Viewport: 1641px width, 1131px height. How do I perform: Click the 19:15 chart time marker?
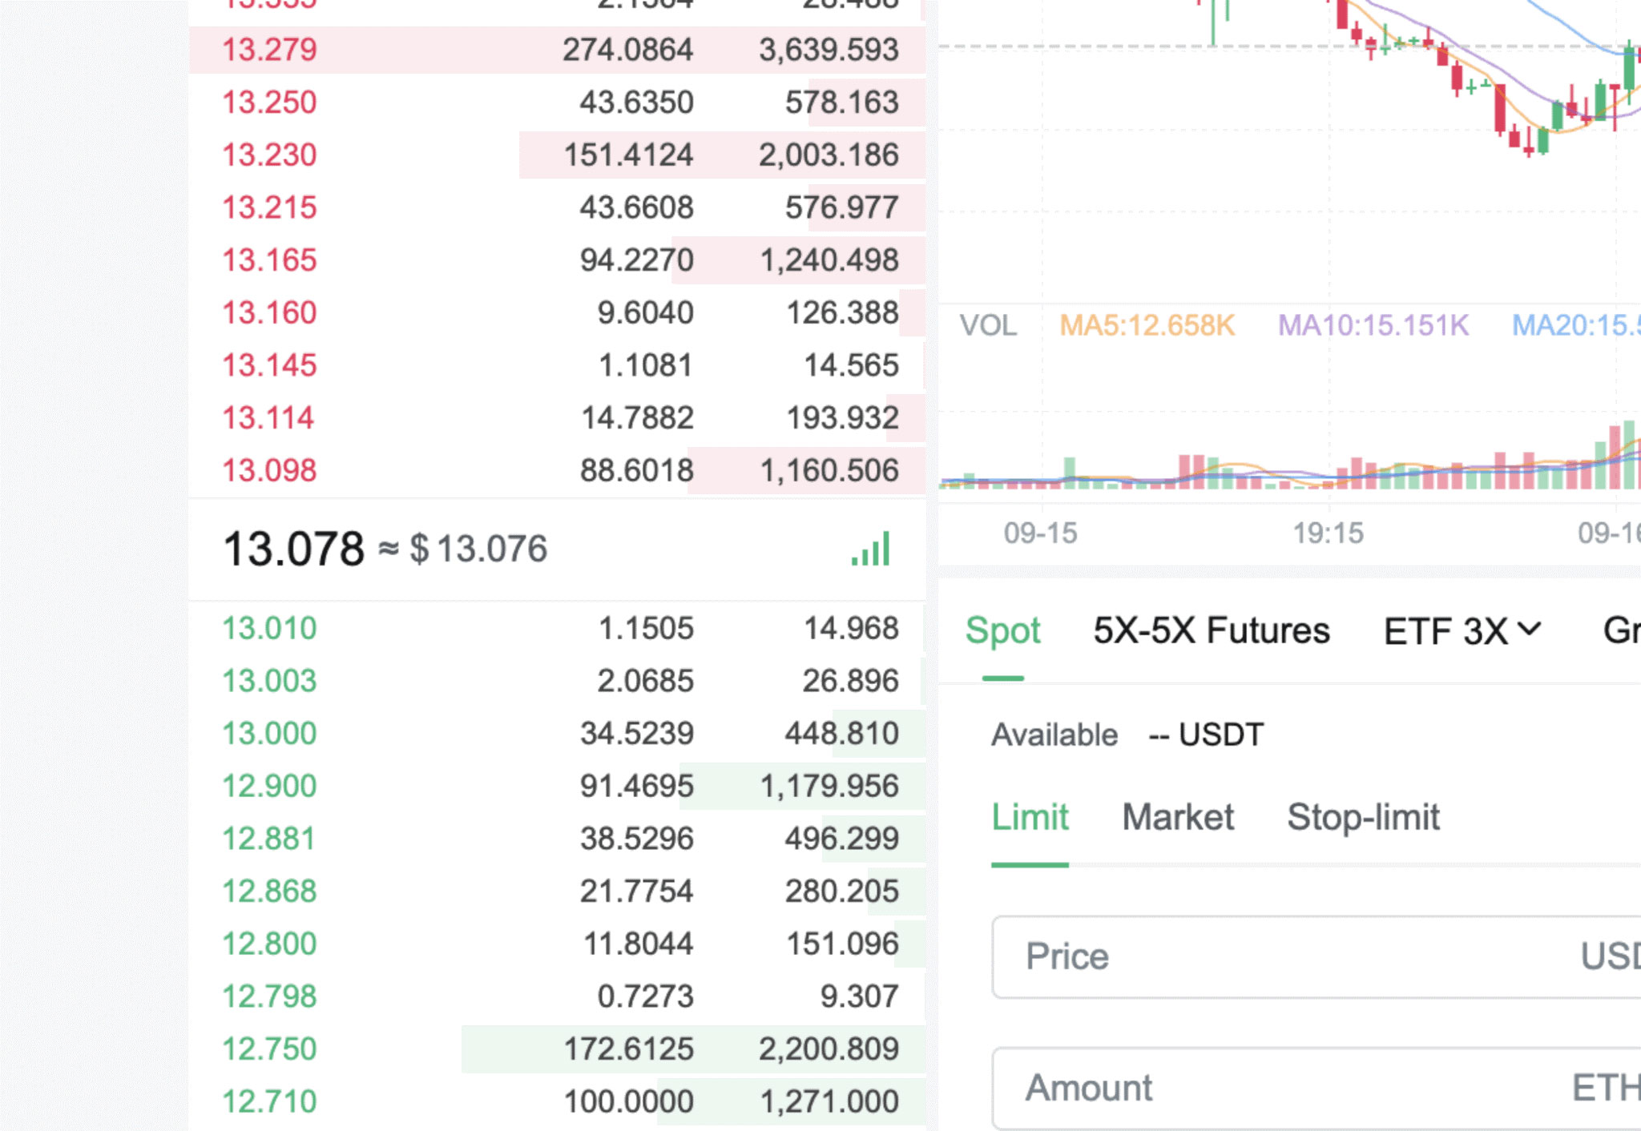point(1328,533)
